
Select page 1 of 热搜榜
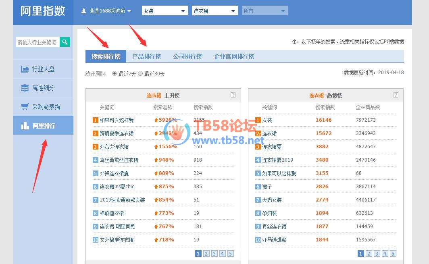point(361,254)
